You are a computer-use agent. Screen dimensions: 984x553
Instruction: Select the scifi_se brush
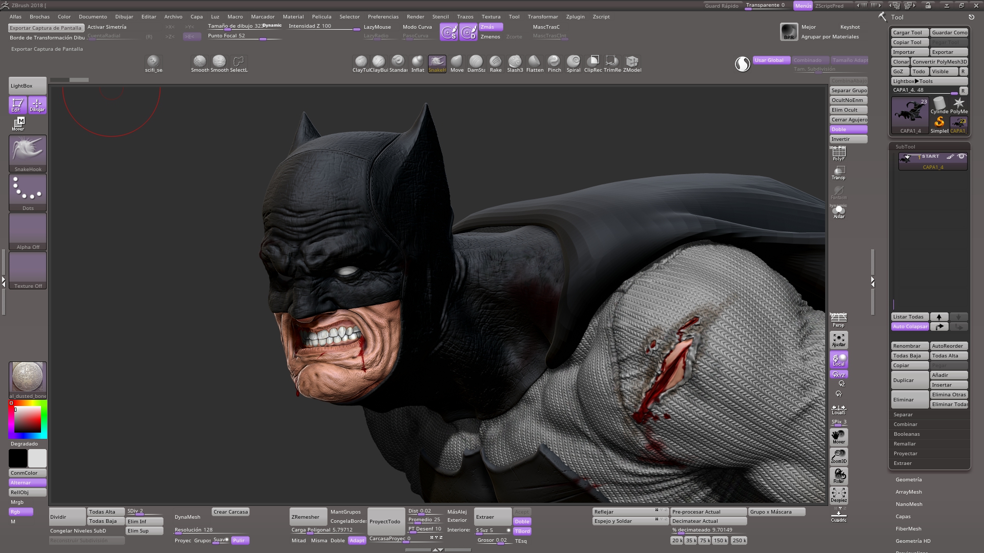153,64
